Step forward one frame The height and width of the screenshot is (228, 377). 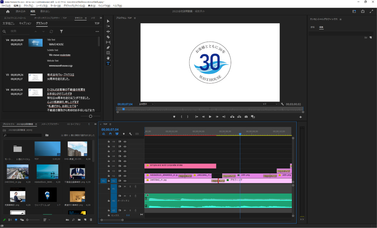point(217,117)
